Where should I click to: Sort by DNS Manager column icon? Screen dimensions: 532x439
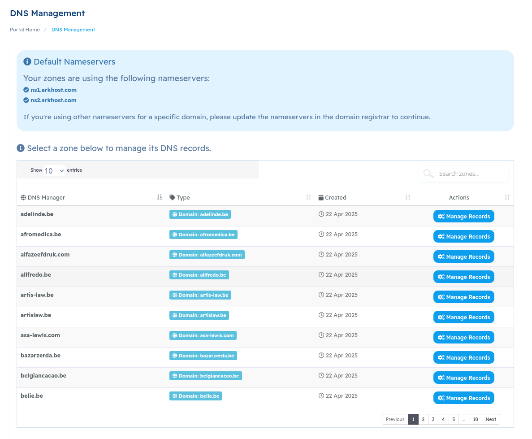point(160,197)
